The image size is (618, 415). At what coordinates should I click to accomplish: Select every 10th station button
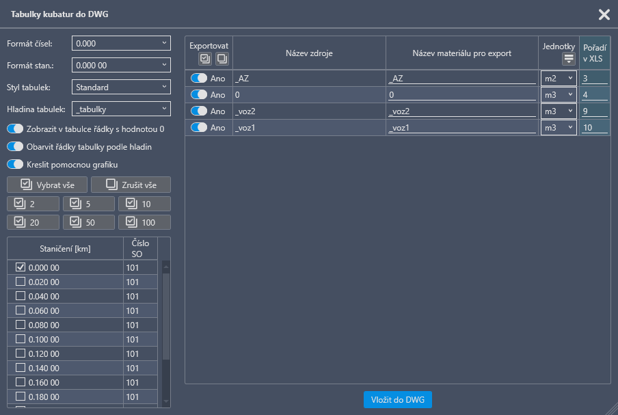[x=144, y=204]
